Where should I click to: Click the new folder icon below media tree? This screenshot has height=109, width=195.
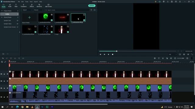click(3, 54)
